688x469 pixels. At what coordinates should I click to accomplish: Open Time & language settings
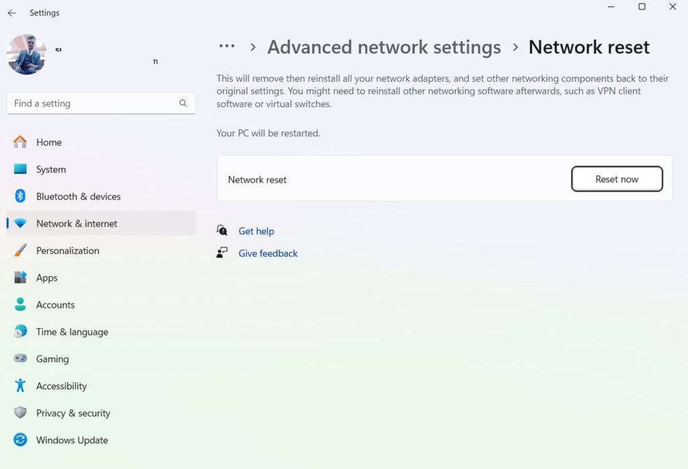(72, 332)
